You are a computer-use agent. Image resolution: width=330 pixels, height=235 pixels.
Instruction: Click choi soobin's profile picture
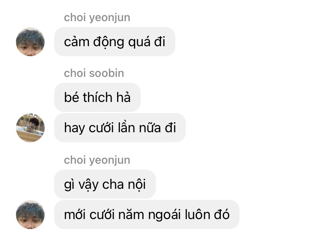pos(30,128)
